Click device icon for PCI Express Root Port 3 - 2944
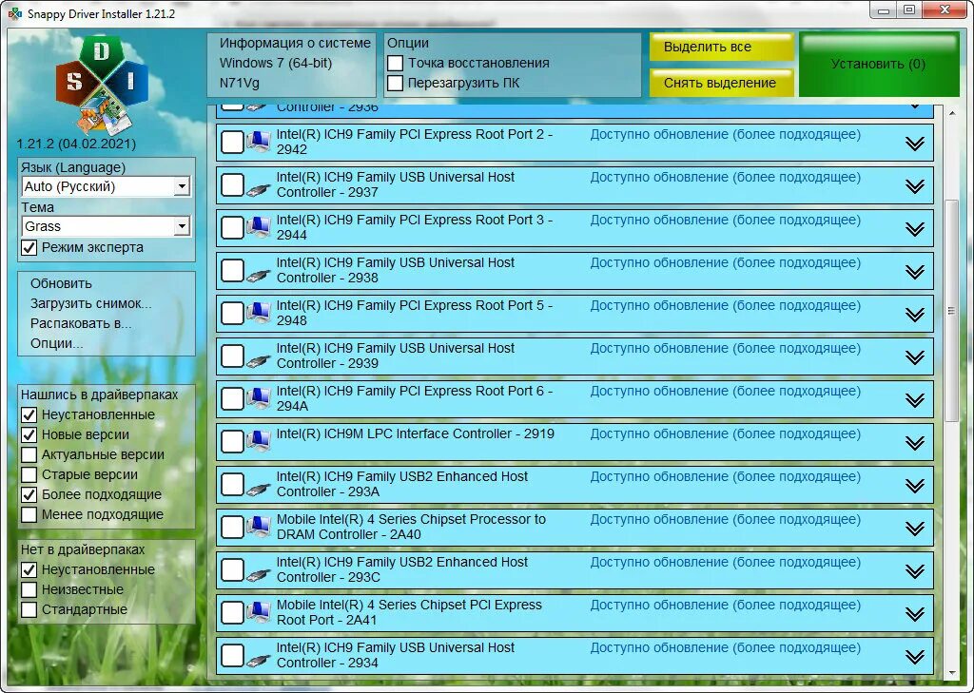Image resolution: width=974 pixels, height=693 pixels. 259,227
